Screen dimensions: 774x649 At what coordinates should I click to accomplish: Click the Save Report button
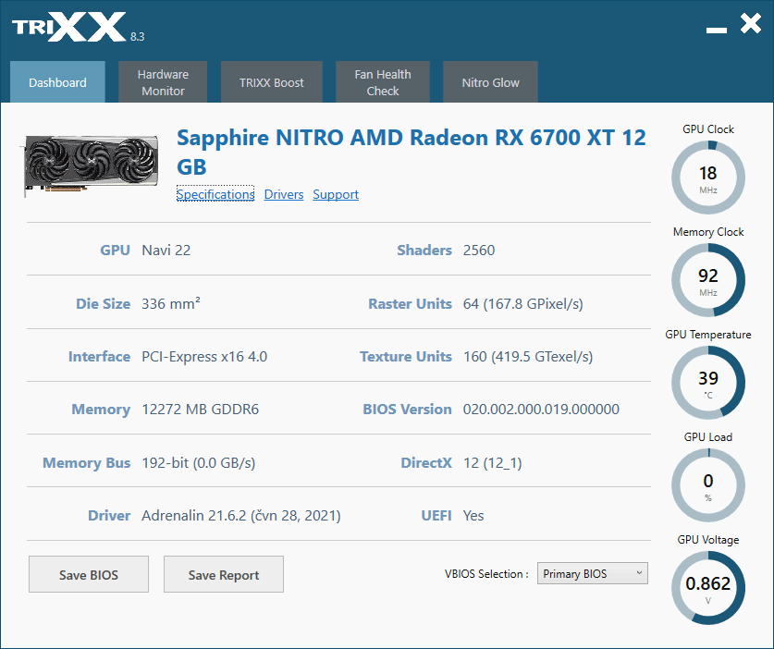tap(223, 574)
